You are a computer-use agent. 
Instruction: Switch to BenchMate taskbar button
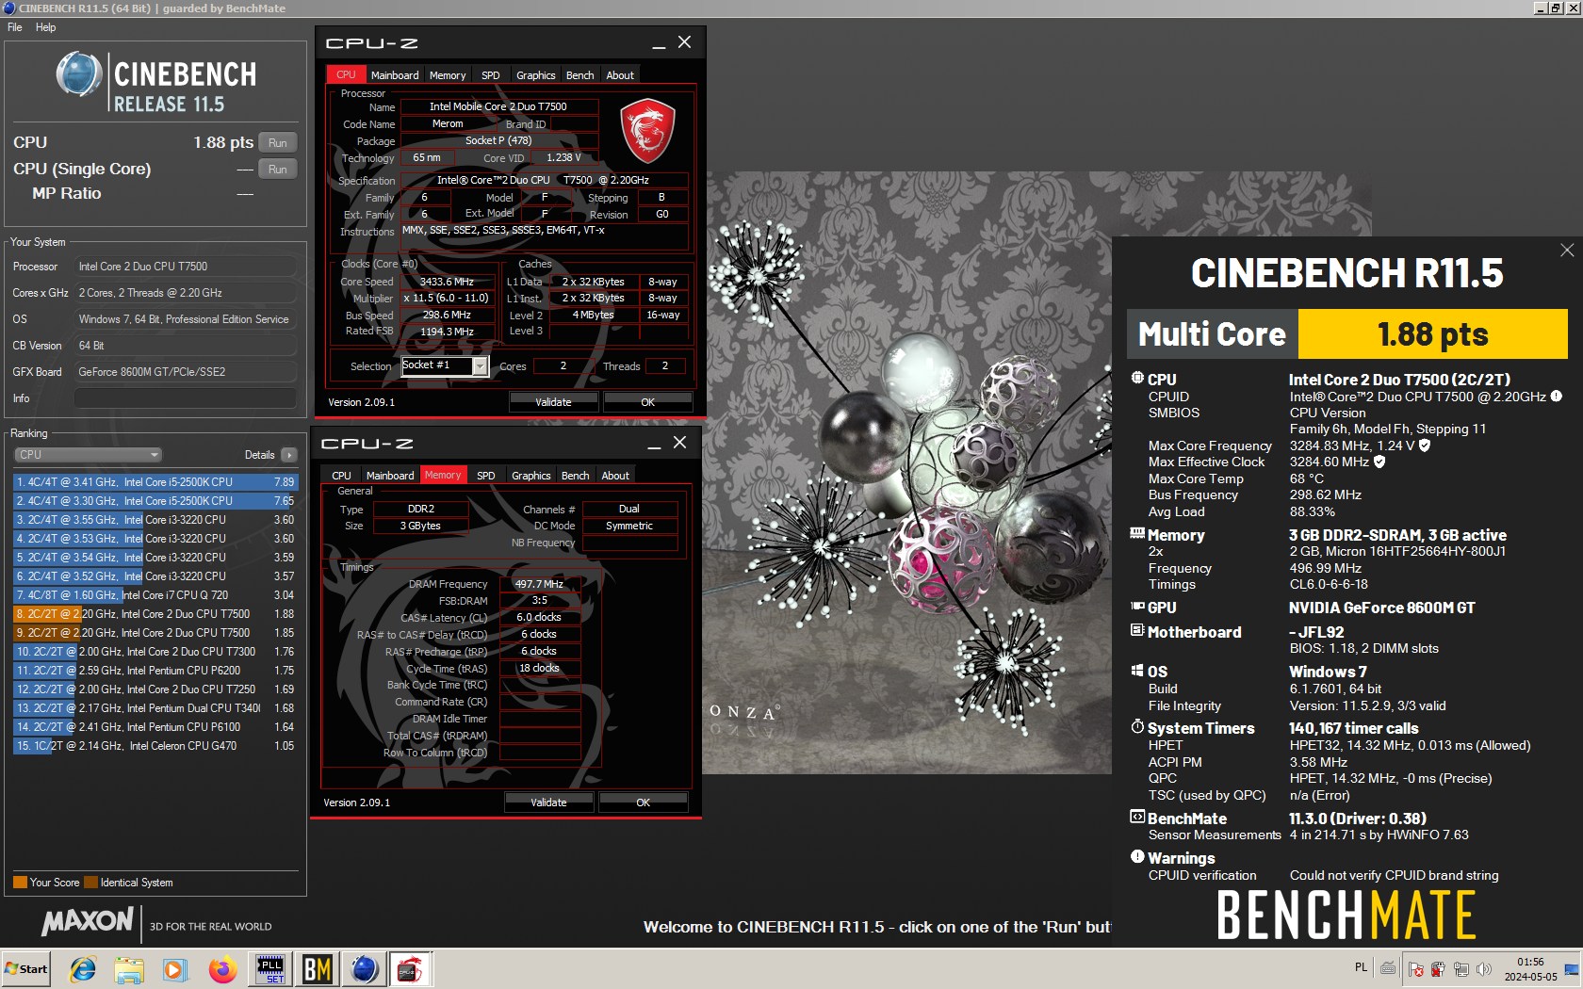(318, 969)
